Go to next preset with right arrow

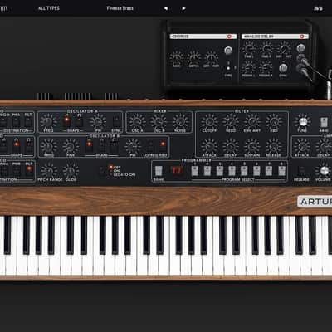(183, 8)
